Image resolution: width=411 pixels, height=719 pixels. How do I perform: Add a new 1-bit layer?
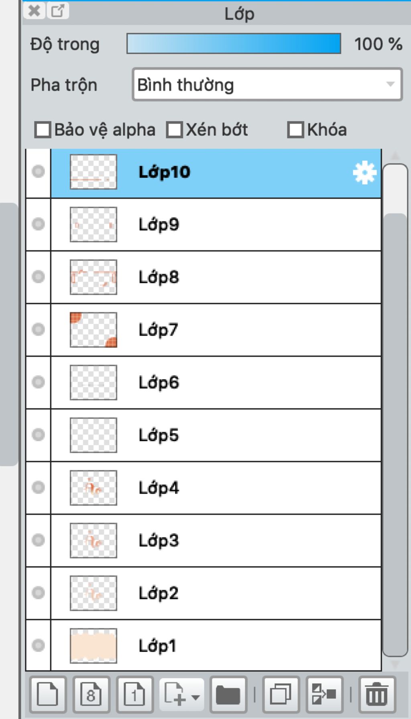[135, 695]
